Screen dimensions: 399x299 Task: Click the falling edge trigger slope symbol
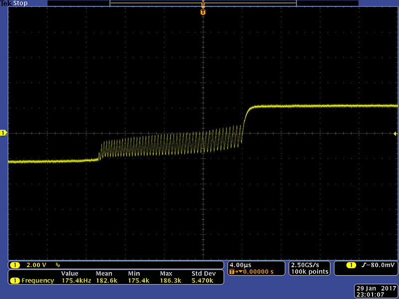click(x=362, y=265)
